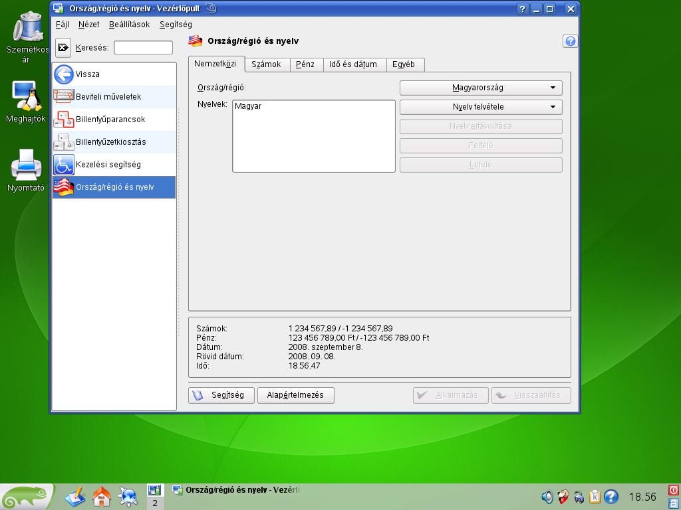Click the red logout icon in the panel
The image size is (681, 510).
coord(674,491)
